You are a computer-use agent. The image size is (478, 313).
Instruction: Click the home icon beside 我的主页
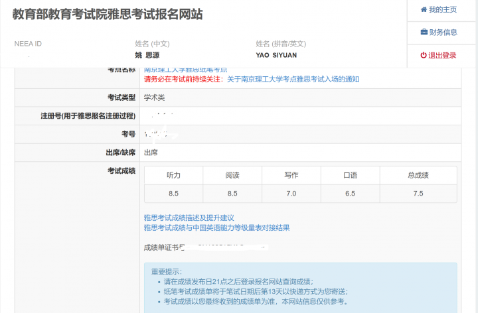[x=424, y=10]
